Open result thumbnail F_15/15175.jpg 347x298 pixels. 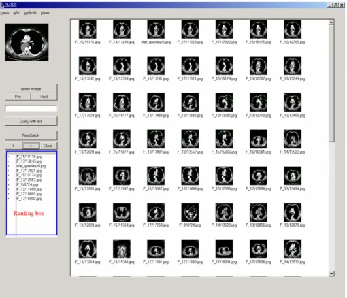pos(258,29)
